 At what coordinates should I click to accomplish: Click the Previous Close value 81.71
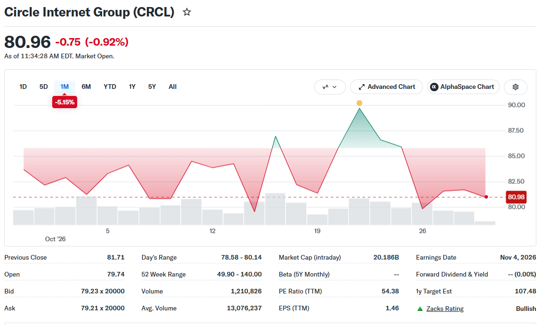(x=116, y=257)
